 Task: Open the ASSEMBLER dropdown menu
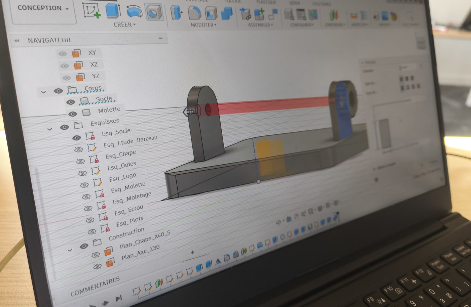point(260,25)
